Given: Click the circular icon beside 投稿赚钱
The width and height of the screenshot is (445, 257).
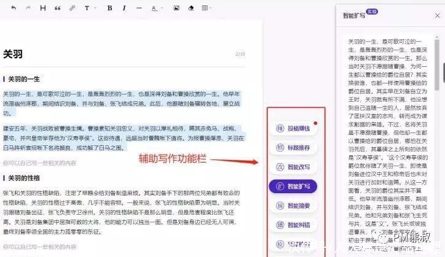Looking at the screenshot, I should coord(280,128).
